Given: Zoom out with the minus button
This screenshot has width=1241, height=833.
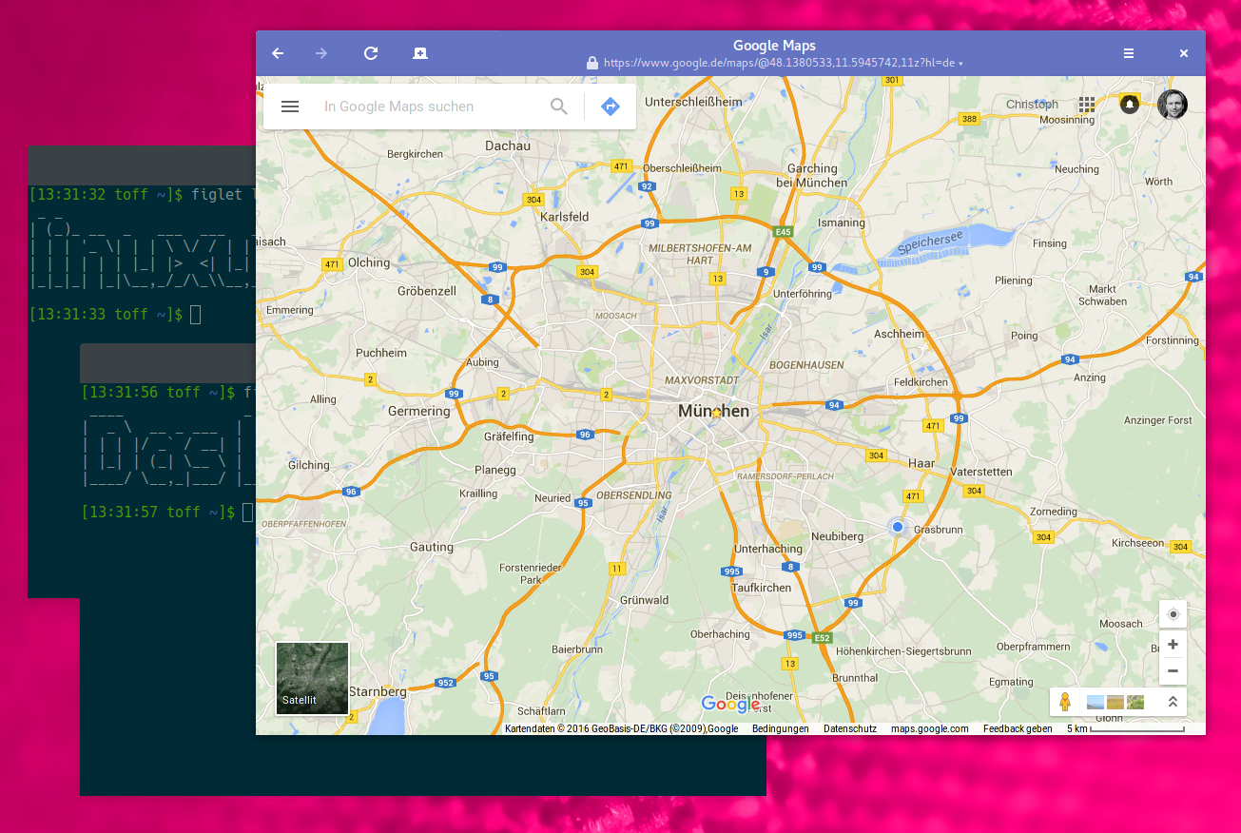Looking at the screenshot, I should click(x=1173, y=670).
